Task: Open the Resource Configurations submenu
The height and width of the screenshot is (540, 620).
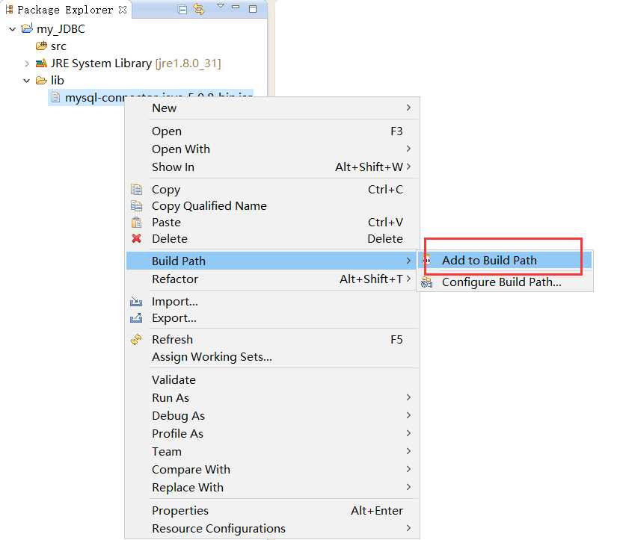Action: pyautogui.click(x=272, y=528)
